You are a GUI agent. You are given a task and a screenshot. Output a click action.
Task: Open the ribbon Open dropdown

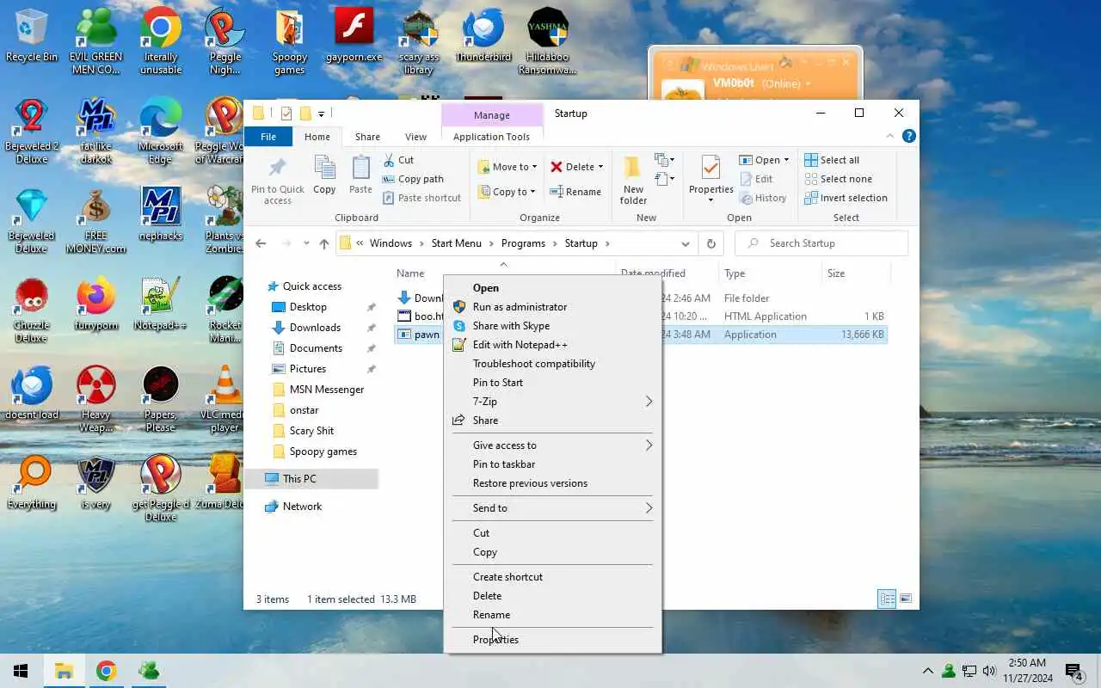(786, 160)
